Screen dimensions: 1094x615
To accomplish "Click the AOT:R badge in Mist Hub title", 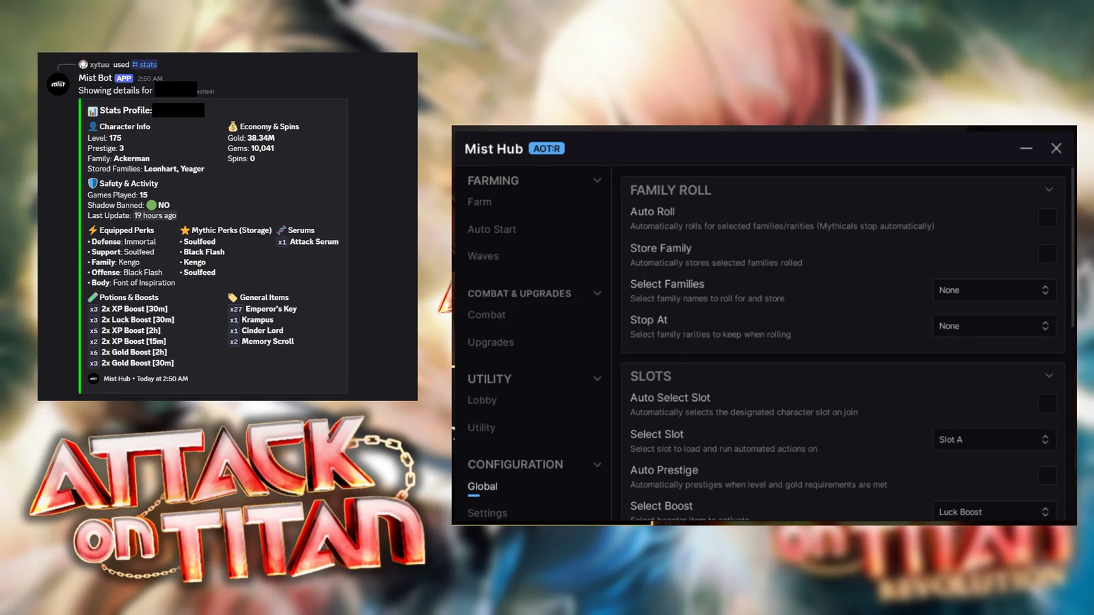I will click(546, 148).
